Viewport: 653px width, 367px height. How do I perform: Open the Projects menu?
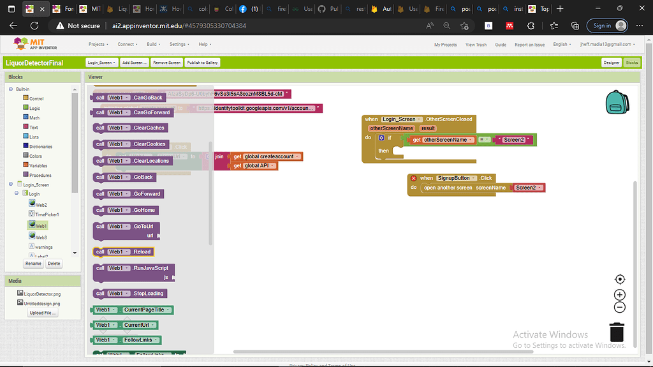98,45
